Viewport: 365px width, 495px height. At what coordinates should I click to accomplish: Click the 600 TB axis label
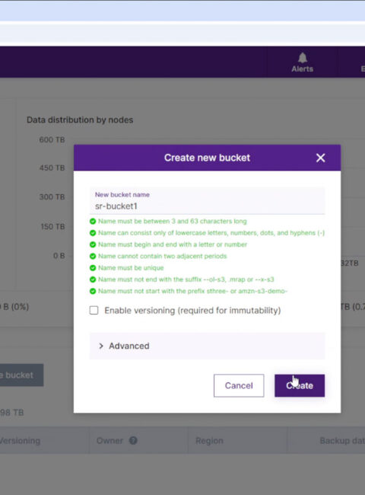point(52,139)
